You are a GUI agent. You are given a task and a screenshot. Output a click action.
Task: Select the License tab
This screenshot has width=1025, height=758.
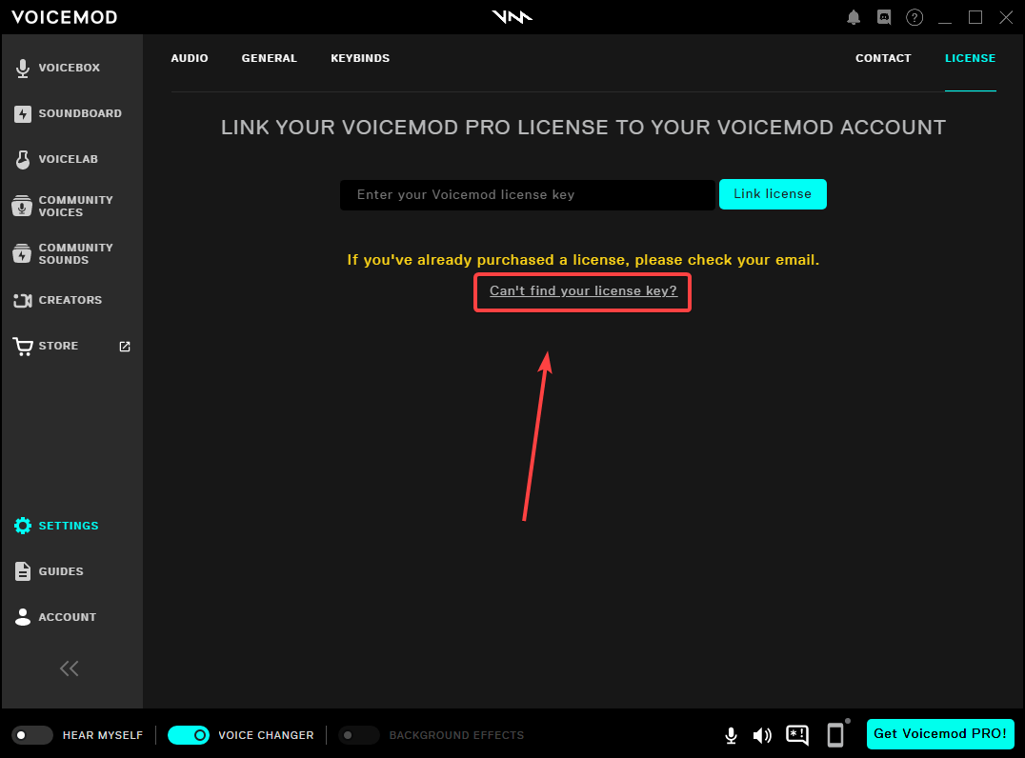(970, 58)
